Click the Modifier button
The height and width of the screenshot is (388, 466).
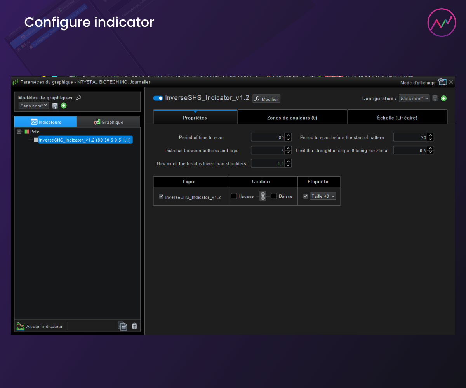tap(266, 99)
